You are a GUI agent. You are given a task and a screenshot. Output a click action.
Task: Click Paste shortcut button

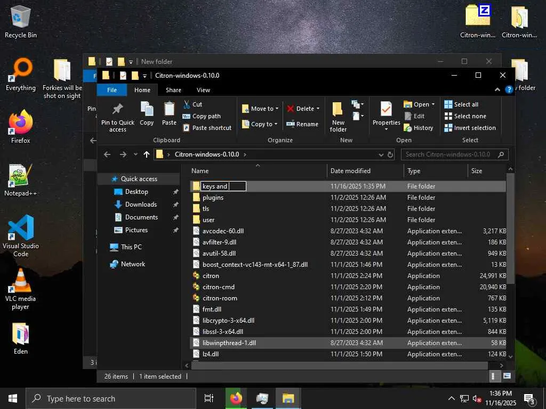(207, 128)
